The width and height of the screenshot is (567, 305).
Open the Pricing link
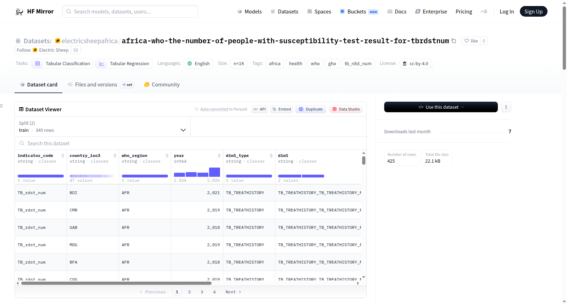coord(464,12)
